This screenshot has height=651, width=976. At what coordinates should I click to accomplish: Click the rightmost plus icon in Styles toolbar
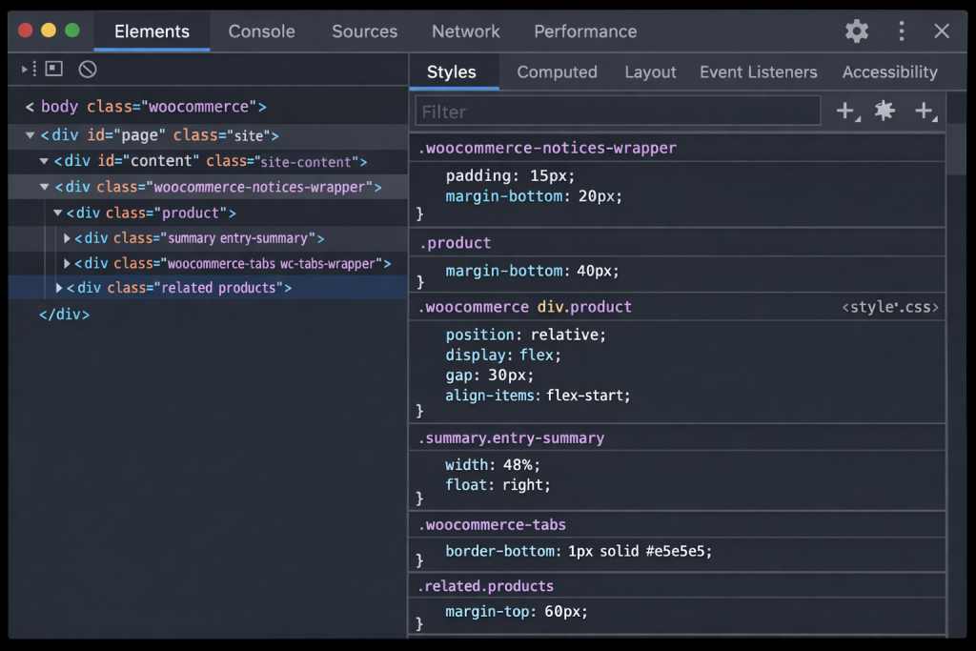(x=926, y=112)
